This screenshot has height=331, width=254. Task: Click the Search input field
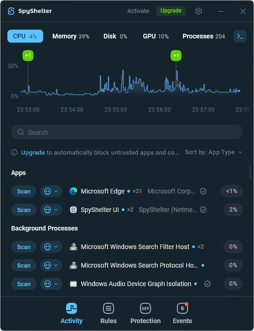click(x=127, y=132)
